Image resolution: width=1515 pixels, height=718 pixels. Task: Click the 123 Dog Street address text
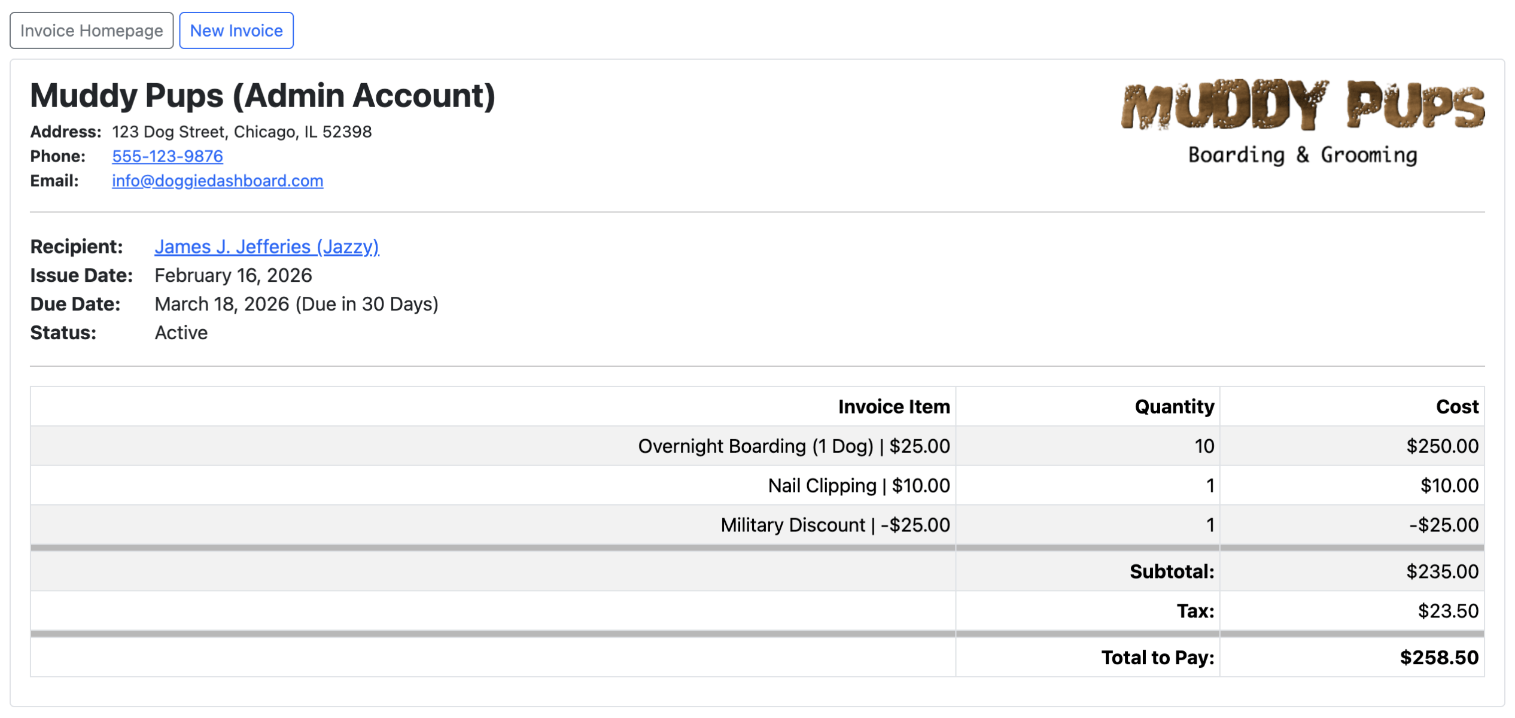[242, 132]
